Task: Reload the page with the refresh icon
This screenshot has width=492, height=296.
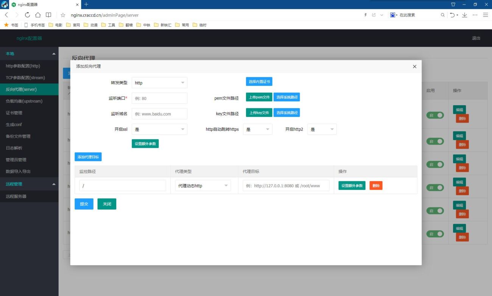Action: coord(27,15)
